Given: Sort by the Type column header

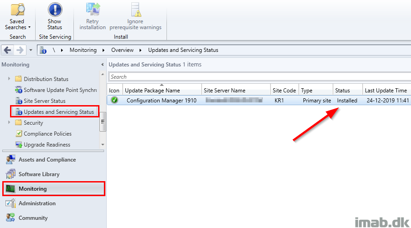Looking at the screenshot, I should [x=316, y=90].
